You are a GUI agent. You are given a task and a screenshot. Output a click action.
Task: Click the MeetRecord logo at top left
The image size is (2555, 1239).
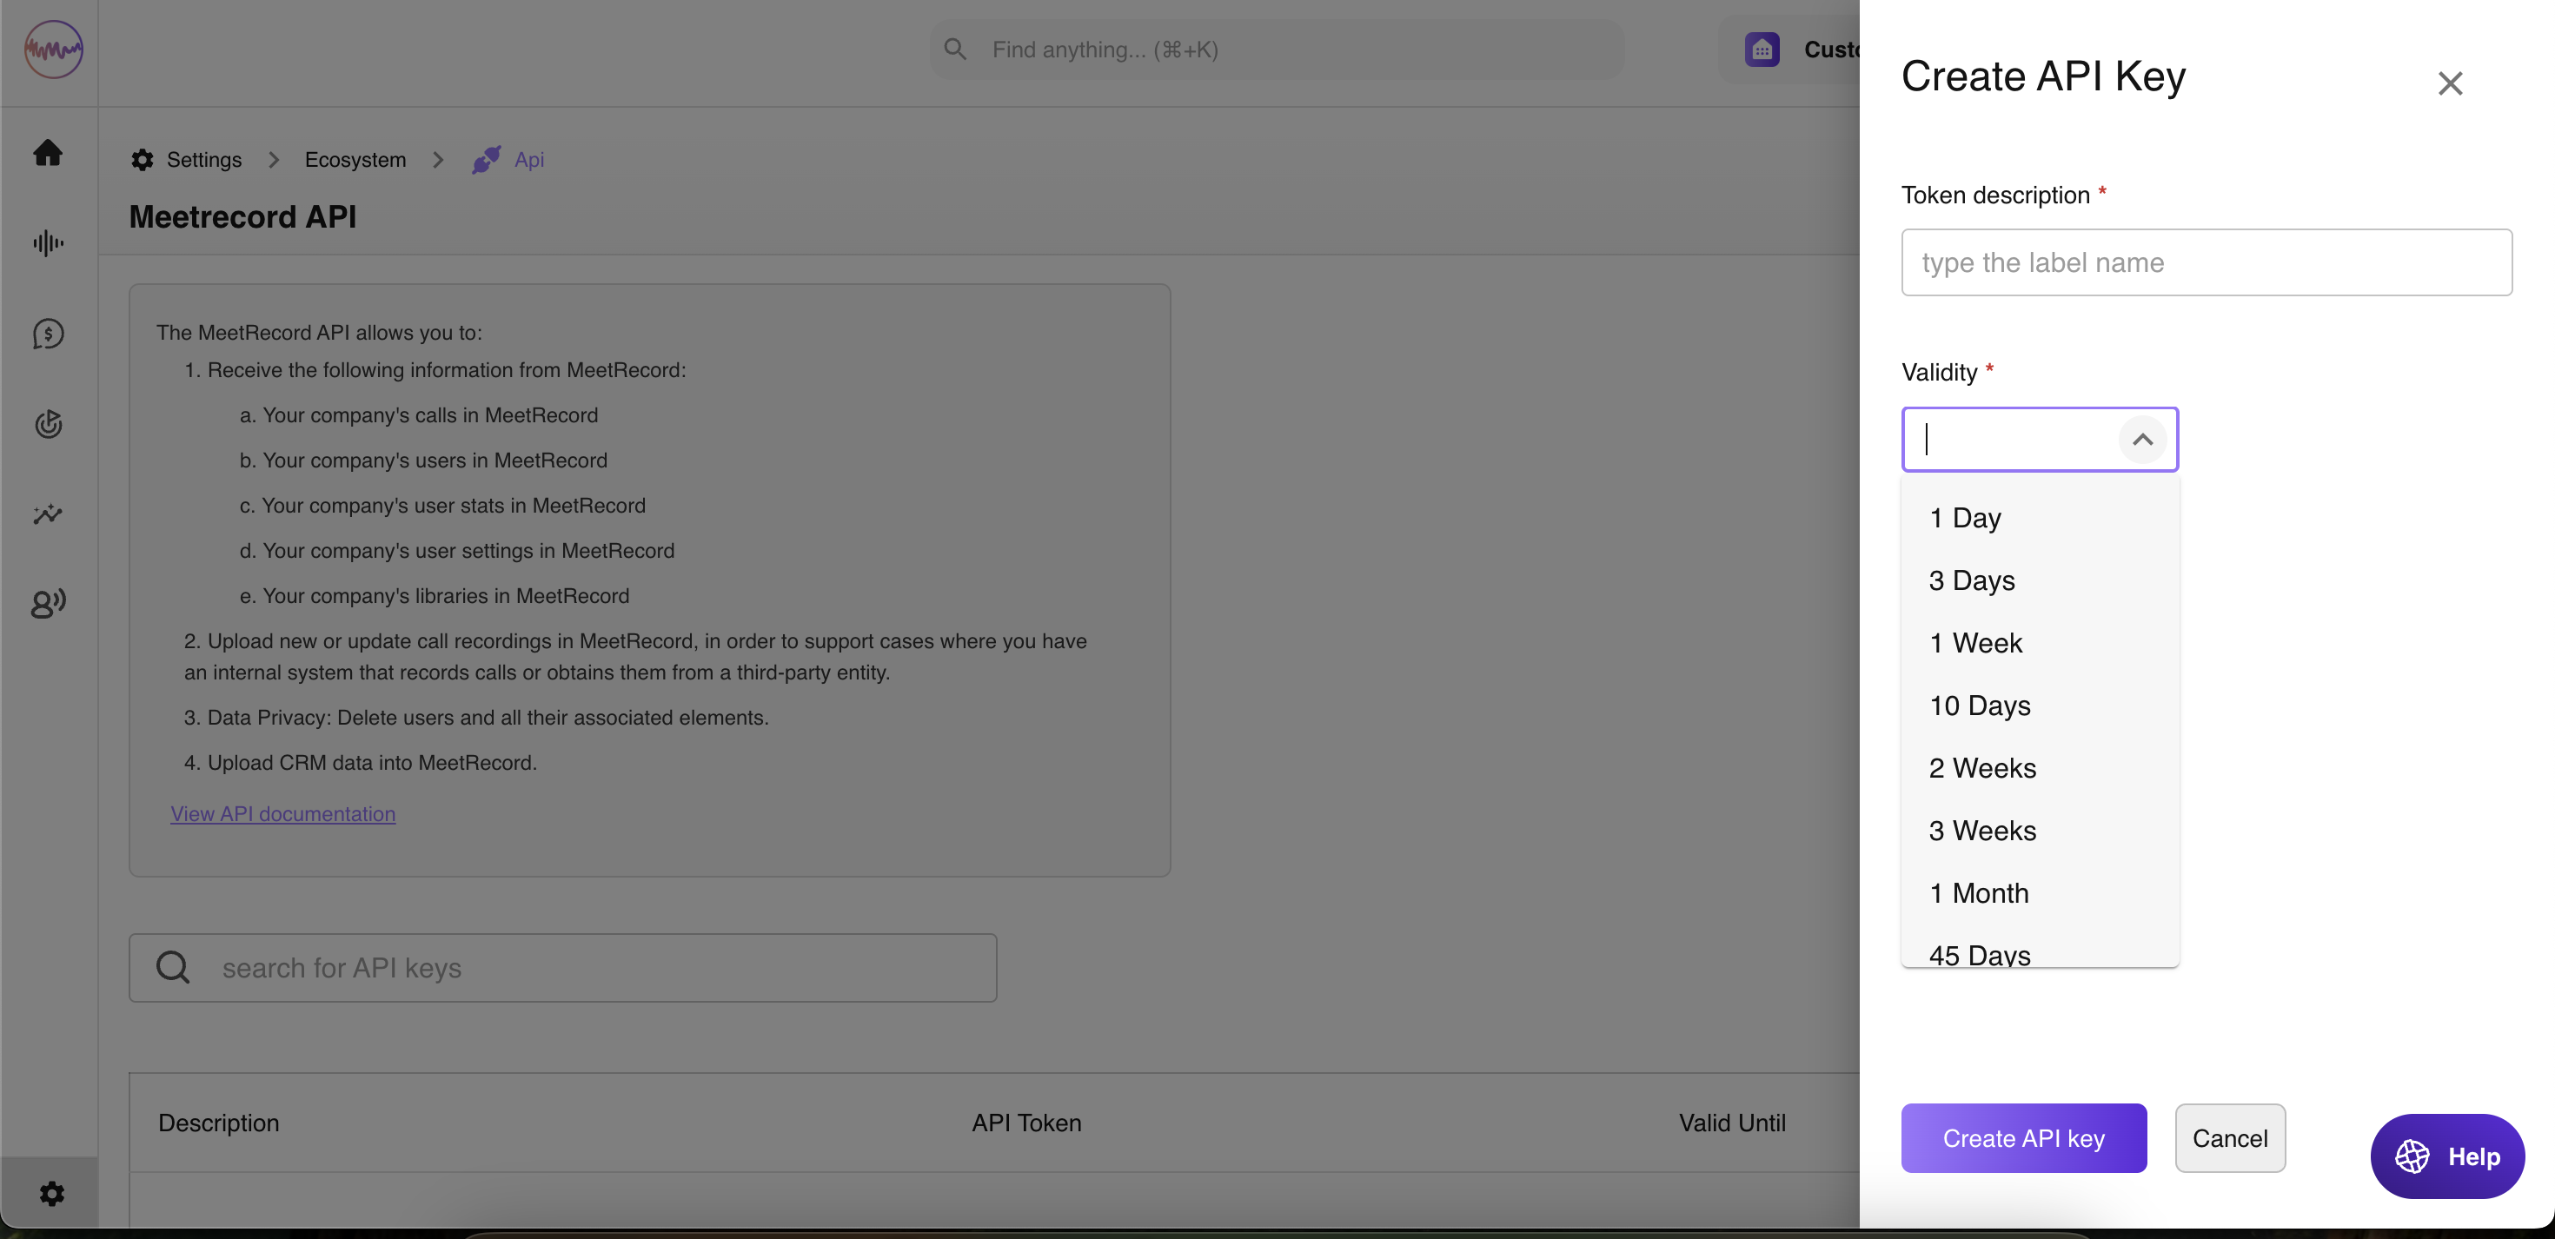54,50
